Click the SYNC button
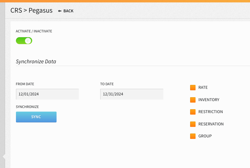Image resolution: width=250 pixels, height=168 pixels. click(x=36, y=117)
